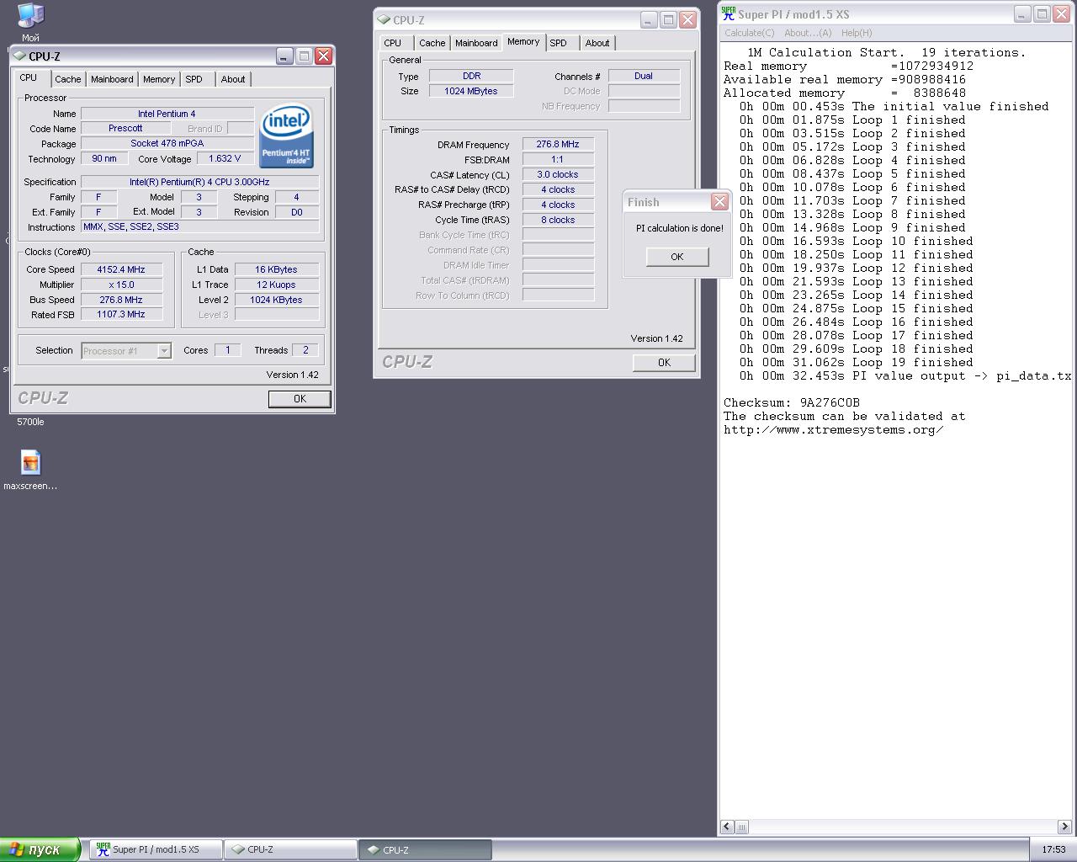The width and height of the screenshot is (1077, 862).
Task: Switch to Super PI taskbar button
Action: coord(156,849)
